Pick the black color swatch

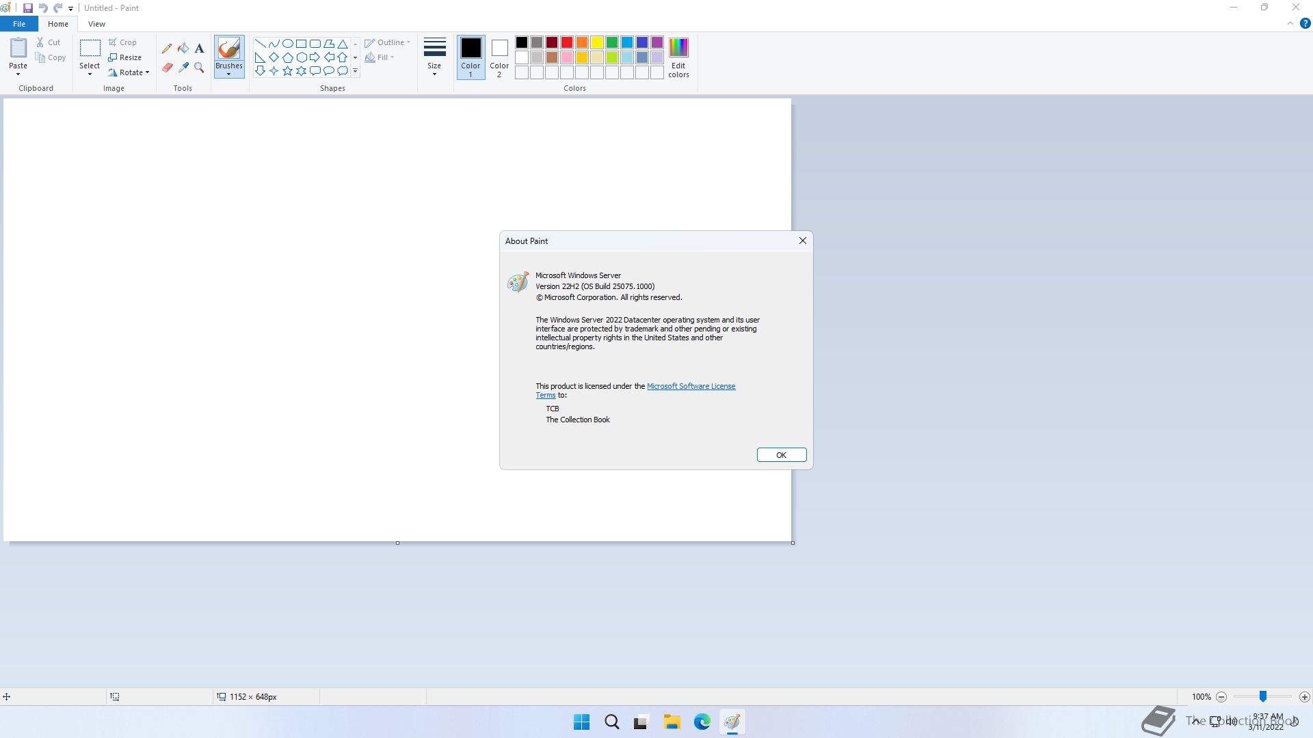click(x=522, y=42)
